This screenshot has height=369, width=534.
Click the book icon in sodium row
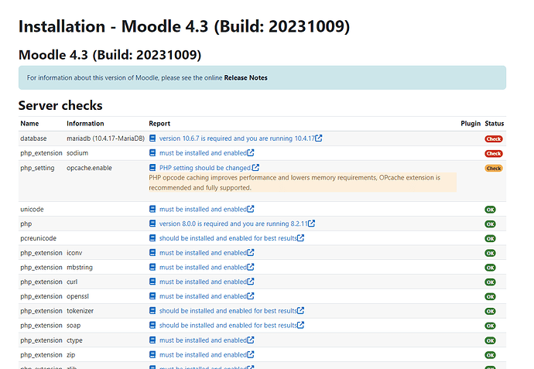(x=152, y=153)
